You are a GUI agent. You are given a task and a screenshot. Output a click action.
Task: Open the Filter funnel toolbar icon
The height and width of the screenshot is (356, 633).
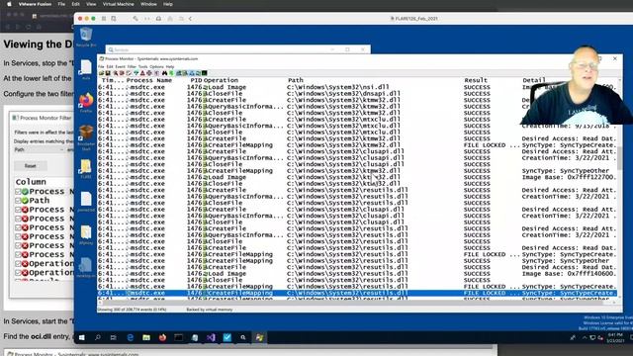click(x=136, y=73)
